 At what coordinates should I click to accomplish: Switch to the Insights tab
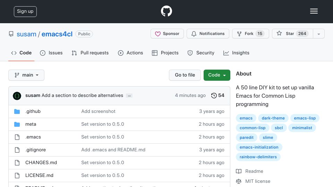click(x=236, y=53)
